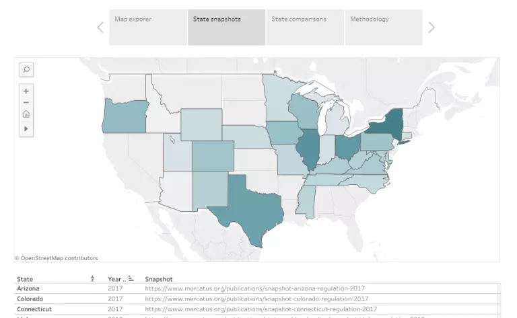The height and width of the screenshot is (318, 517).
Task: Expand map tools with arrow button
Action: [x=26, y=128]
